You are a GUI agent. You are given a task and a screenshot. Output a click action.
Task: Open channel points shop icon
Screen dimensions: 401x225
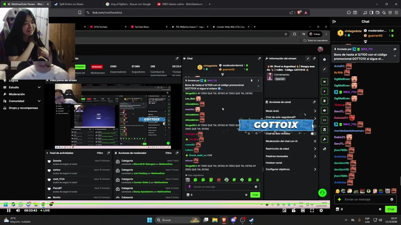point(337,209)
